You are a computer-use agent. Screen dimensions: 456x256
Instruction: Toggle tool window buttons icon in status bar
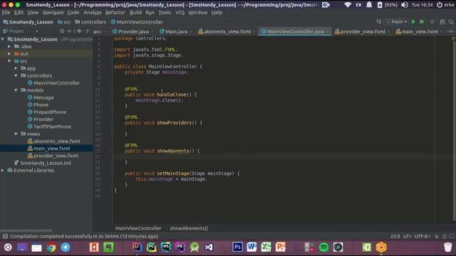pyautogui.click(x=5, y=236)
